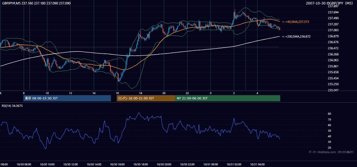Click hour label 12 under the price chart

71,93
